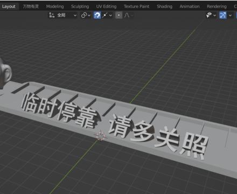Click the 3D cursor in viewport
The height and width of the screenshot is (194, 237).
pos(101,136)
